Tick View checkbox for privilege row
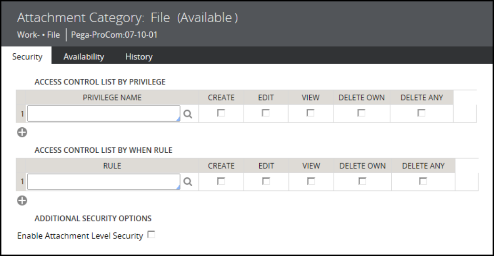The width and height of the screenshot is (494, 256). tap(310, 113)
